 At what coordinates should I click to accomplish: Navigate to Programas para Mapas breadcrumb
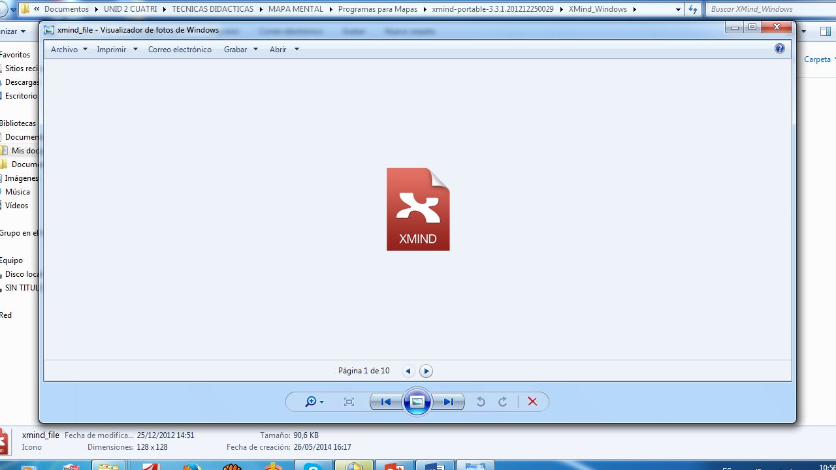pos(378,9)
